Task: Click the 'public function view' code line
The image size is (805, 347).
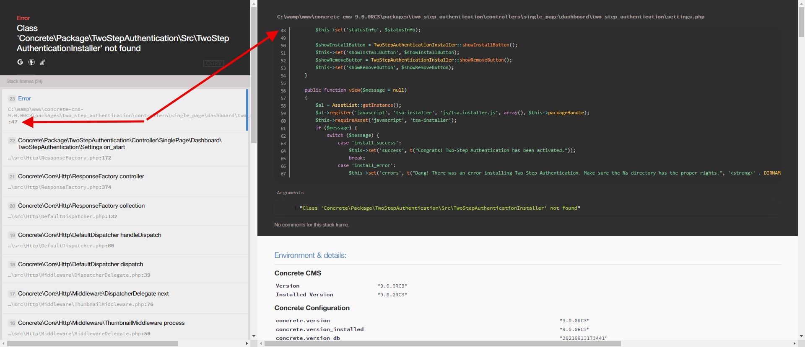Action: click(x=356, y=90)
